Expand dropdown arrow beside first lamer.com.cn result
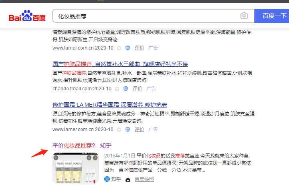Viewport: 289px width, 187px height. 119,48
